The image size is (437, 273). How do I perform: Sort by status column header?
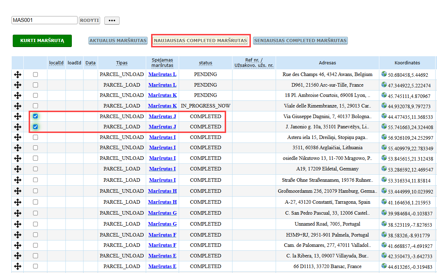coord(206,63)
